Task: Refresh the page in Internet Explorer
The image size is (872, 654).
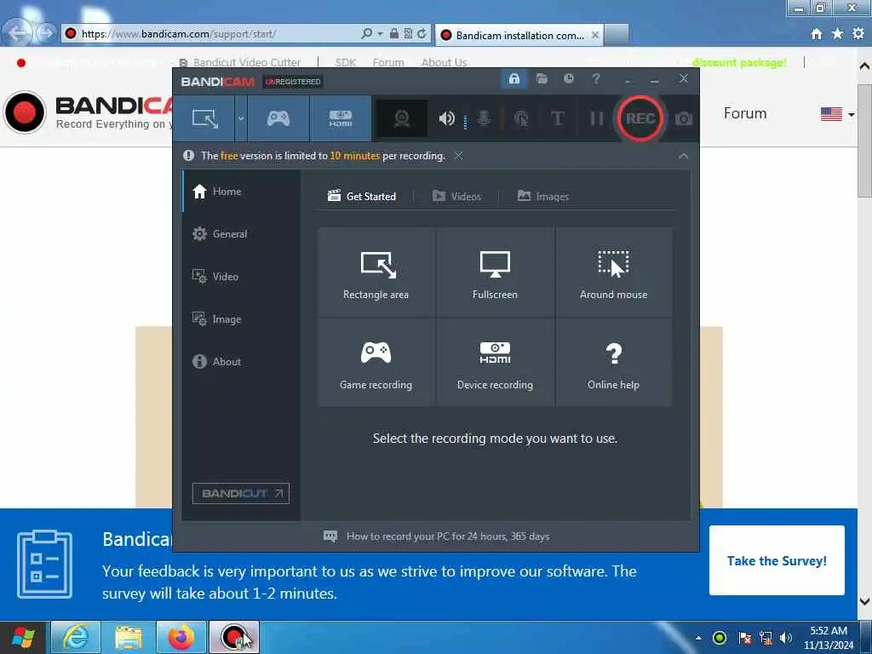Action: pos(422,34)
